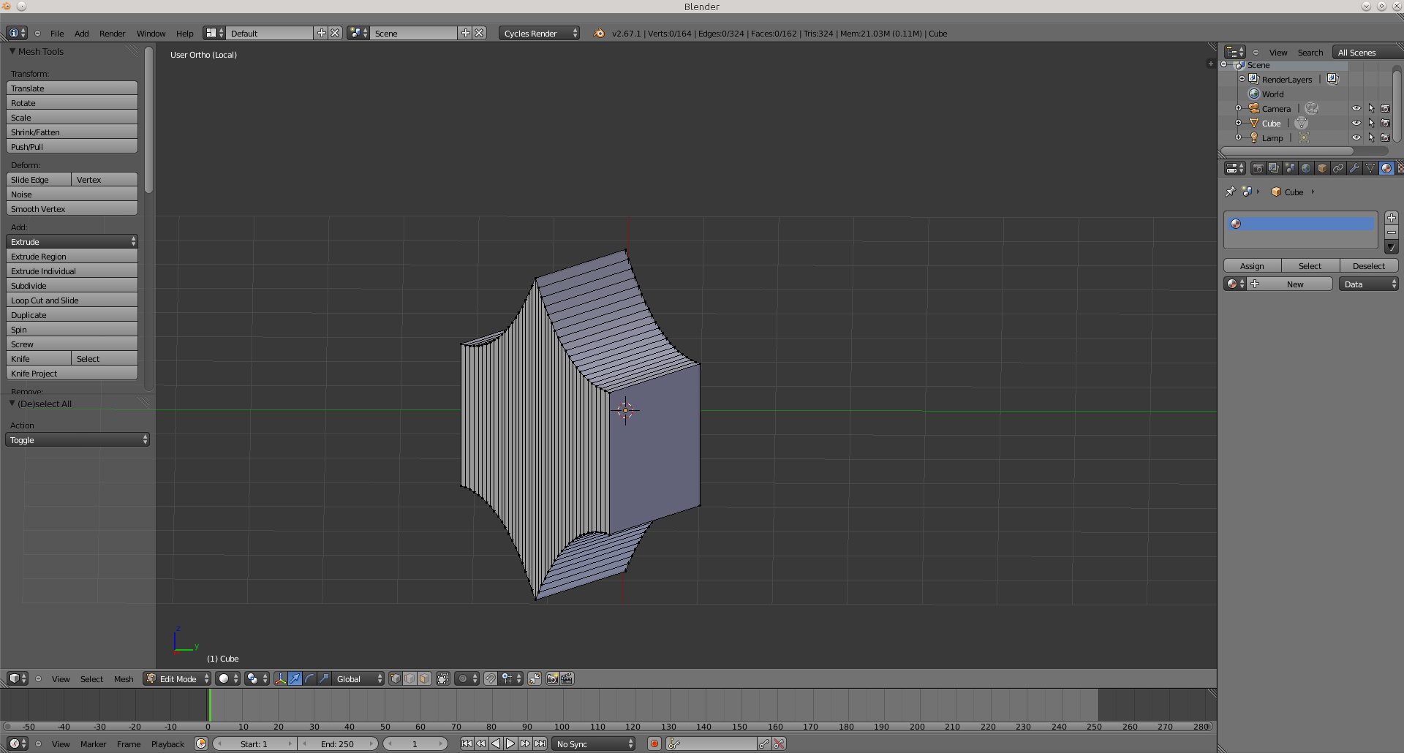This screenshot has width=1404, height=753.
Task: Expand the Cube tree item in outliner
Action: [1238, 123]
